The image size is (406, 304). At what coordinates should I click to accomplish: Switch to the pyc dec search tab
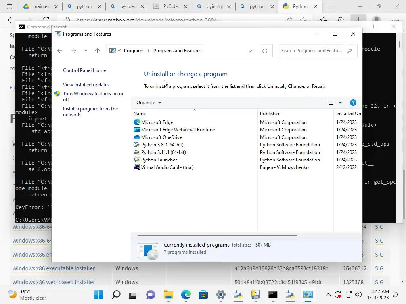tap(127, 6)
